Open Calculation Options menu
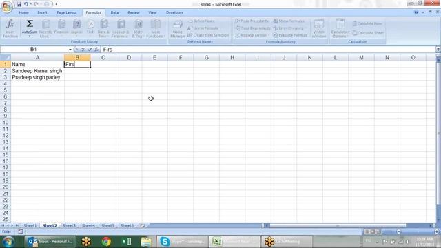Viewport: 441px width, 248px height. tap(340, 28)
